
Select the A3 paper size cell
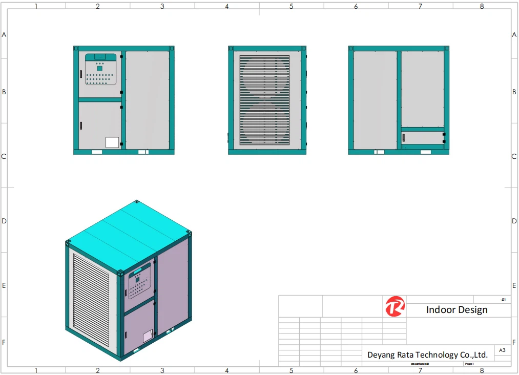coord(502,349)
